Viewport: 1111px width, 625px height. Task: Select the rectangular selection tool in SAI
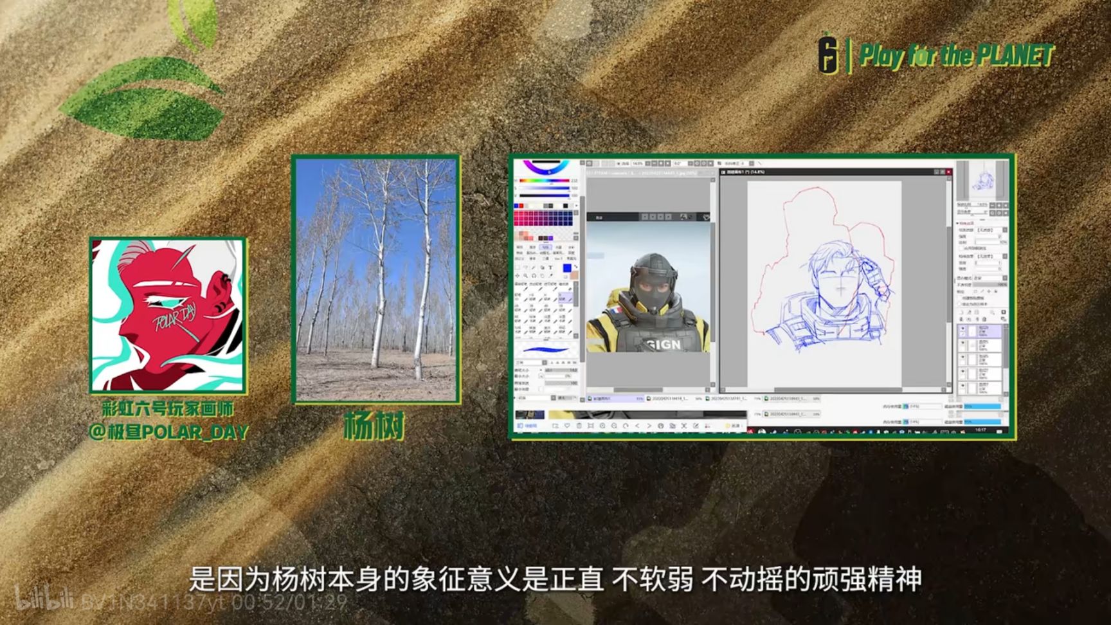point(517,267)
